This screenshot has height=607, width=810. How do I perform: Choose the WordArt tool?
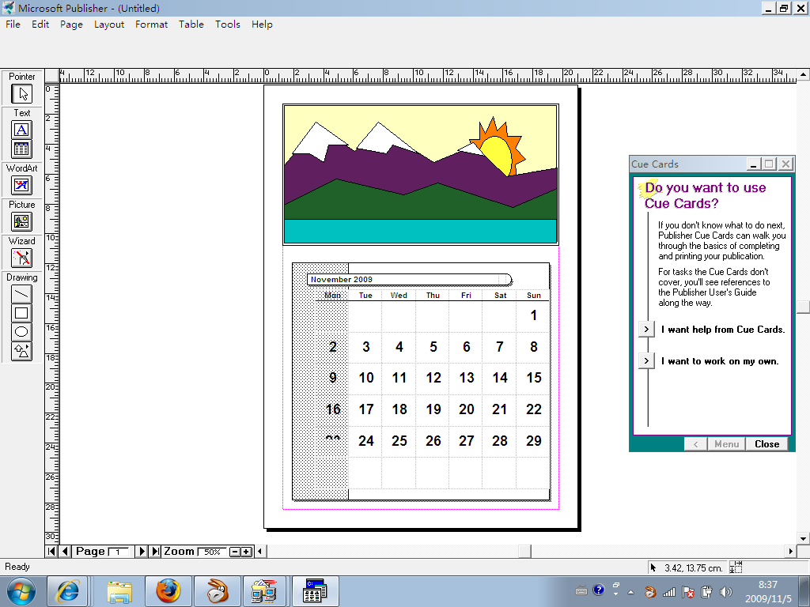21,185
